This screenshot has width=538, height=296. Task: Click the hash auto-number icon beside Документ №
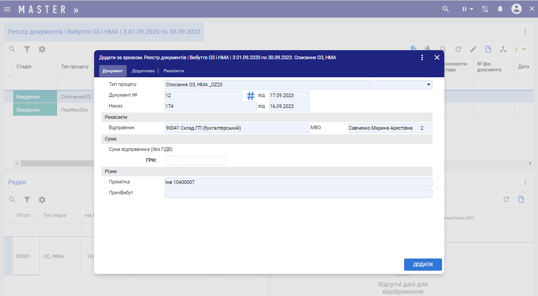pyautogui.click(x=251, y=96)
